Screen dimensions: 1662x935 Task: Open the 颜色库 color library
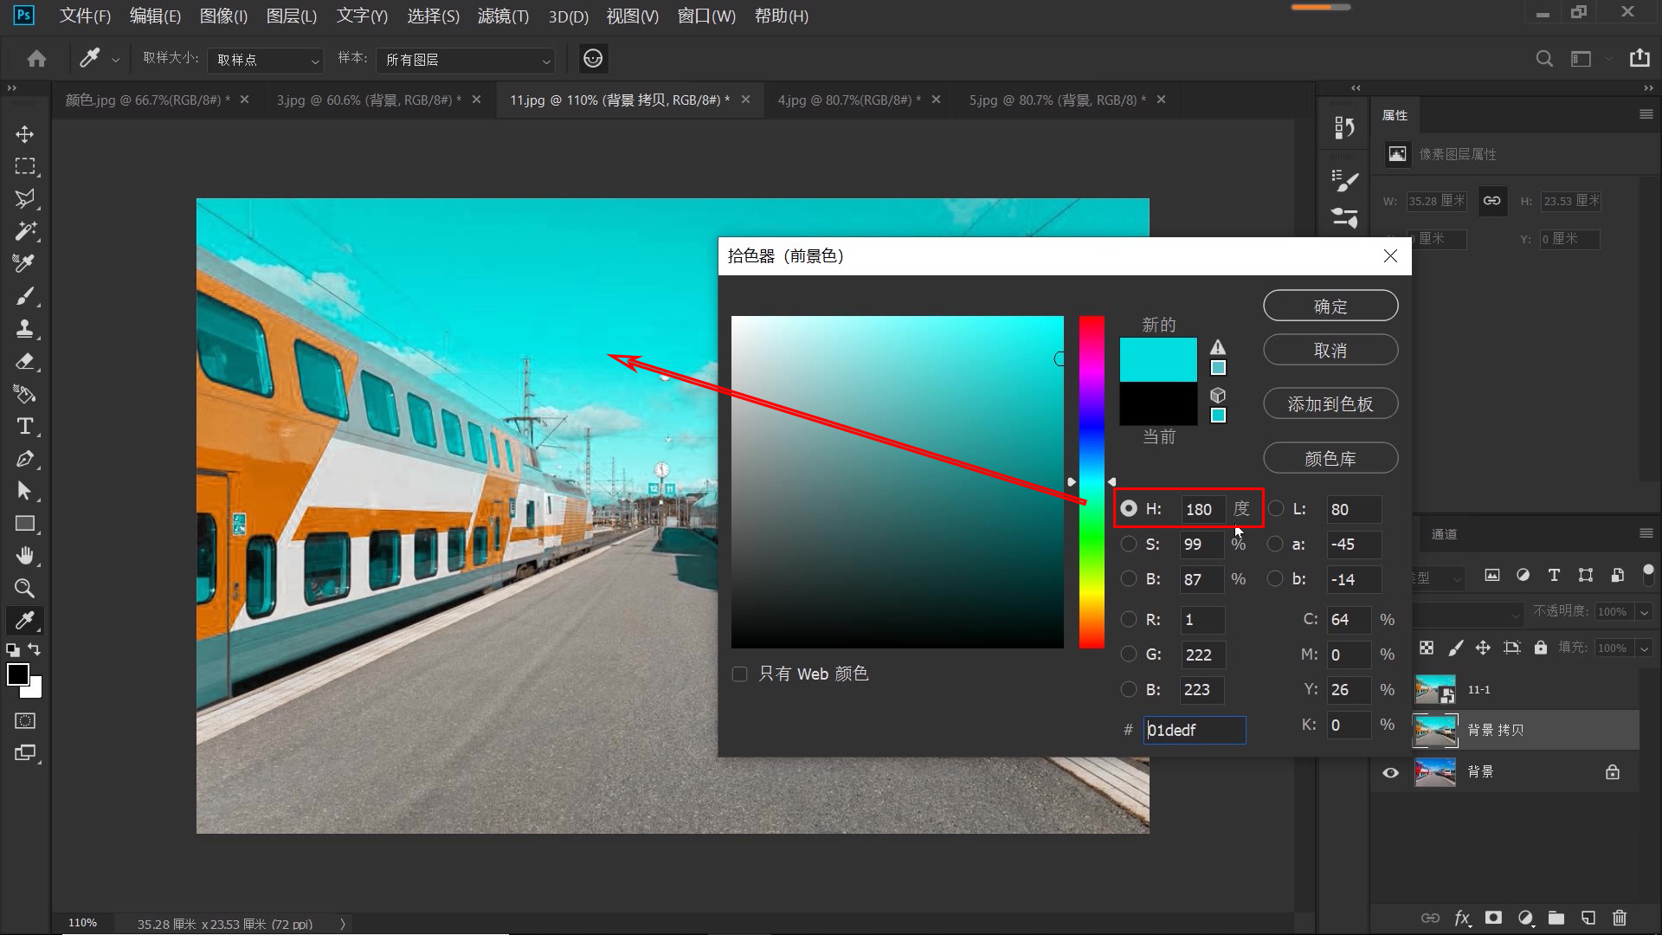(x=1330, y=457)
